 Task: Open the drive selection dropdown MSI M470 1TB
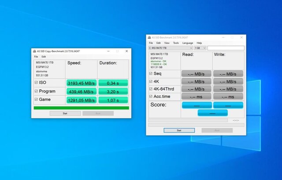pos(170,48)
